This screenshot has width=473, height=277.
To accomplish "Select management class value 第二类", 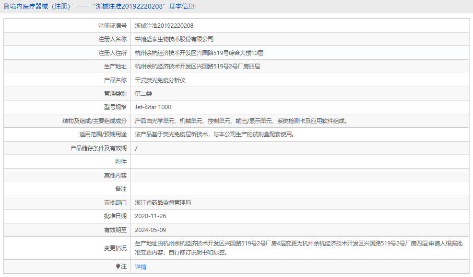I will [143, 94].
